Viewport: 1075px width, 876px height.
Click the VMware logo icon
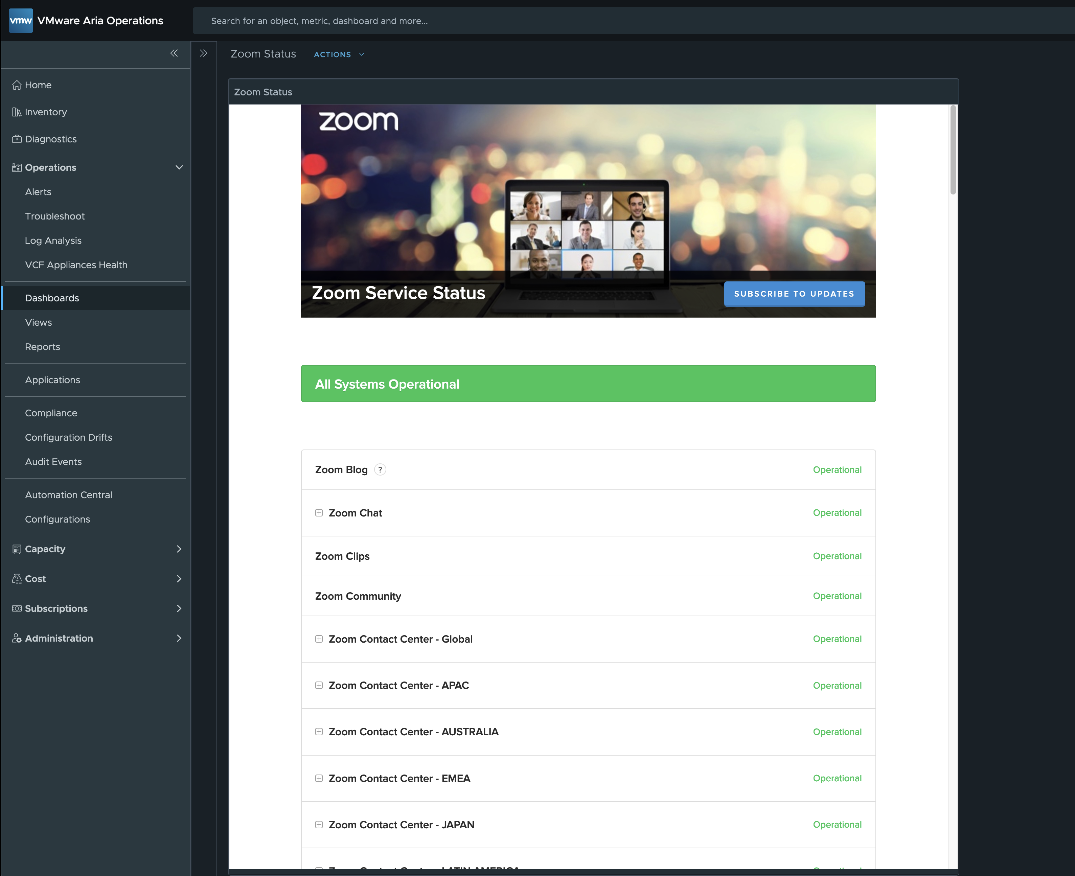21,21
